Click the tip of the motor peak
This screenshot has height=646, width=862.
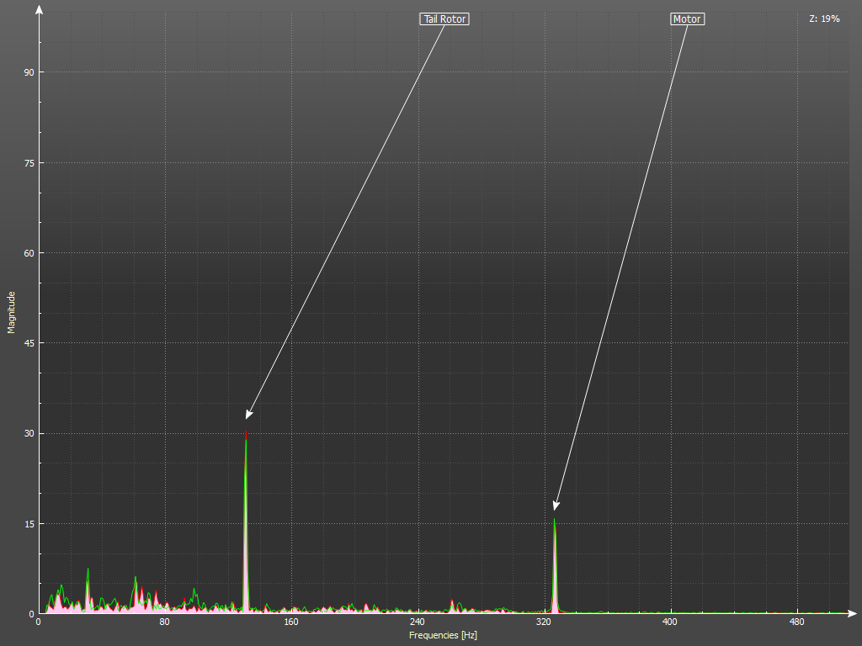click(x=554, y=520)
